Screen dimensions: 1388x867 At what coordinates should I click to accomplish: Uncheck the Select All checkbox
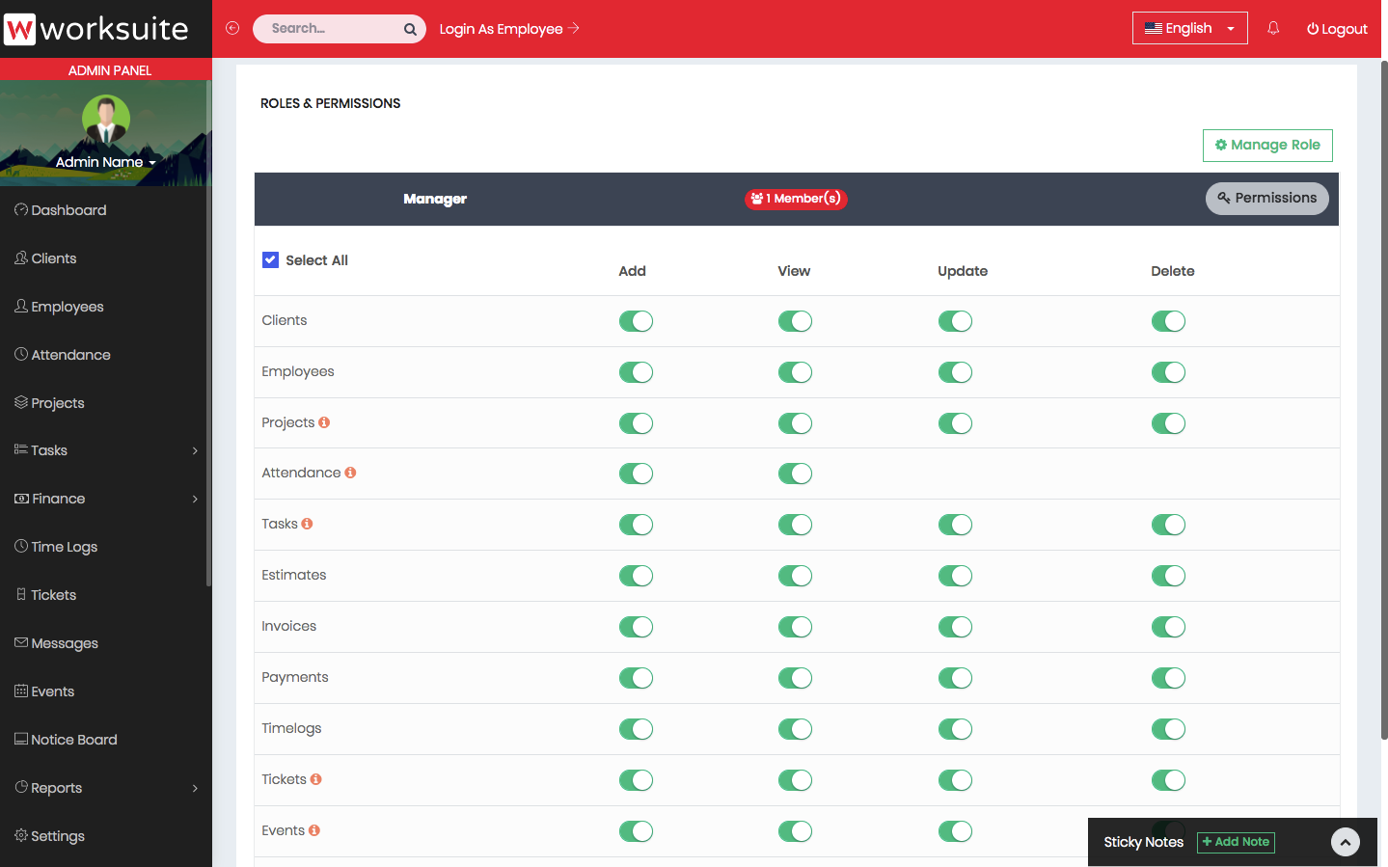(271, 260)
